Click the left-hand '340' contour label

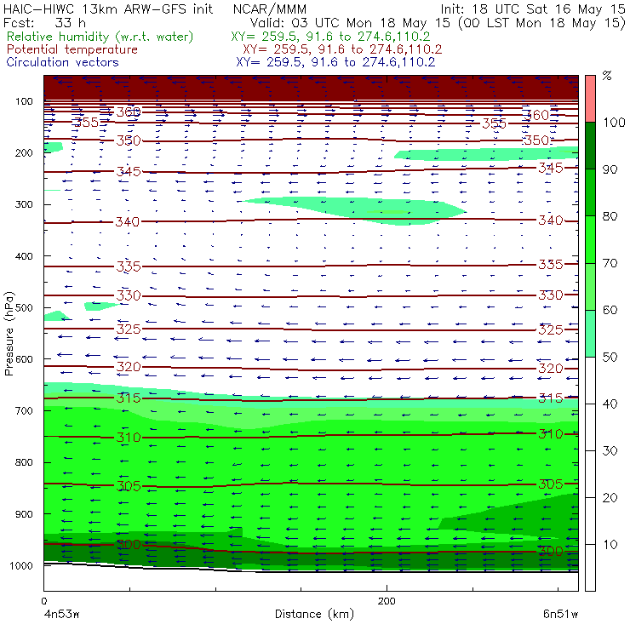point(128,222)
